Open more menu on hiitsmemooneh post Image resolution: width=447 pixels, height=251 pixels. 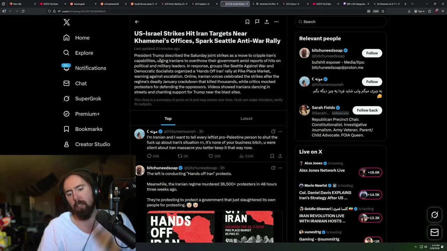(x=280, y=131)
